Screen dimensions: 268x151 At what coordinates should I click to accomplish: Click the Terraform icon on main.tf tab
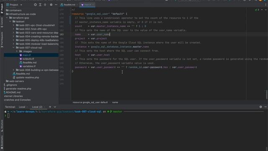click(x=82, y=5)
